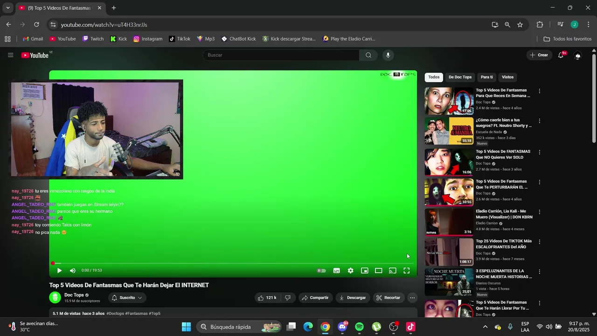Viewport: 597px width, 336px height.
Task: Open options for 'Que NO Quieres Ver SOLO' video
Action: 540,152
